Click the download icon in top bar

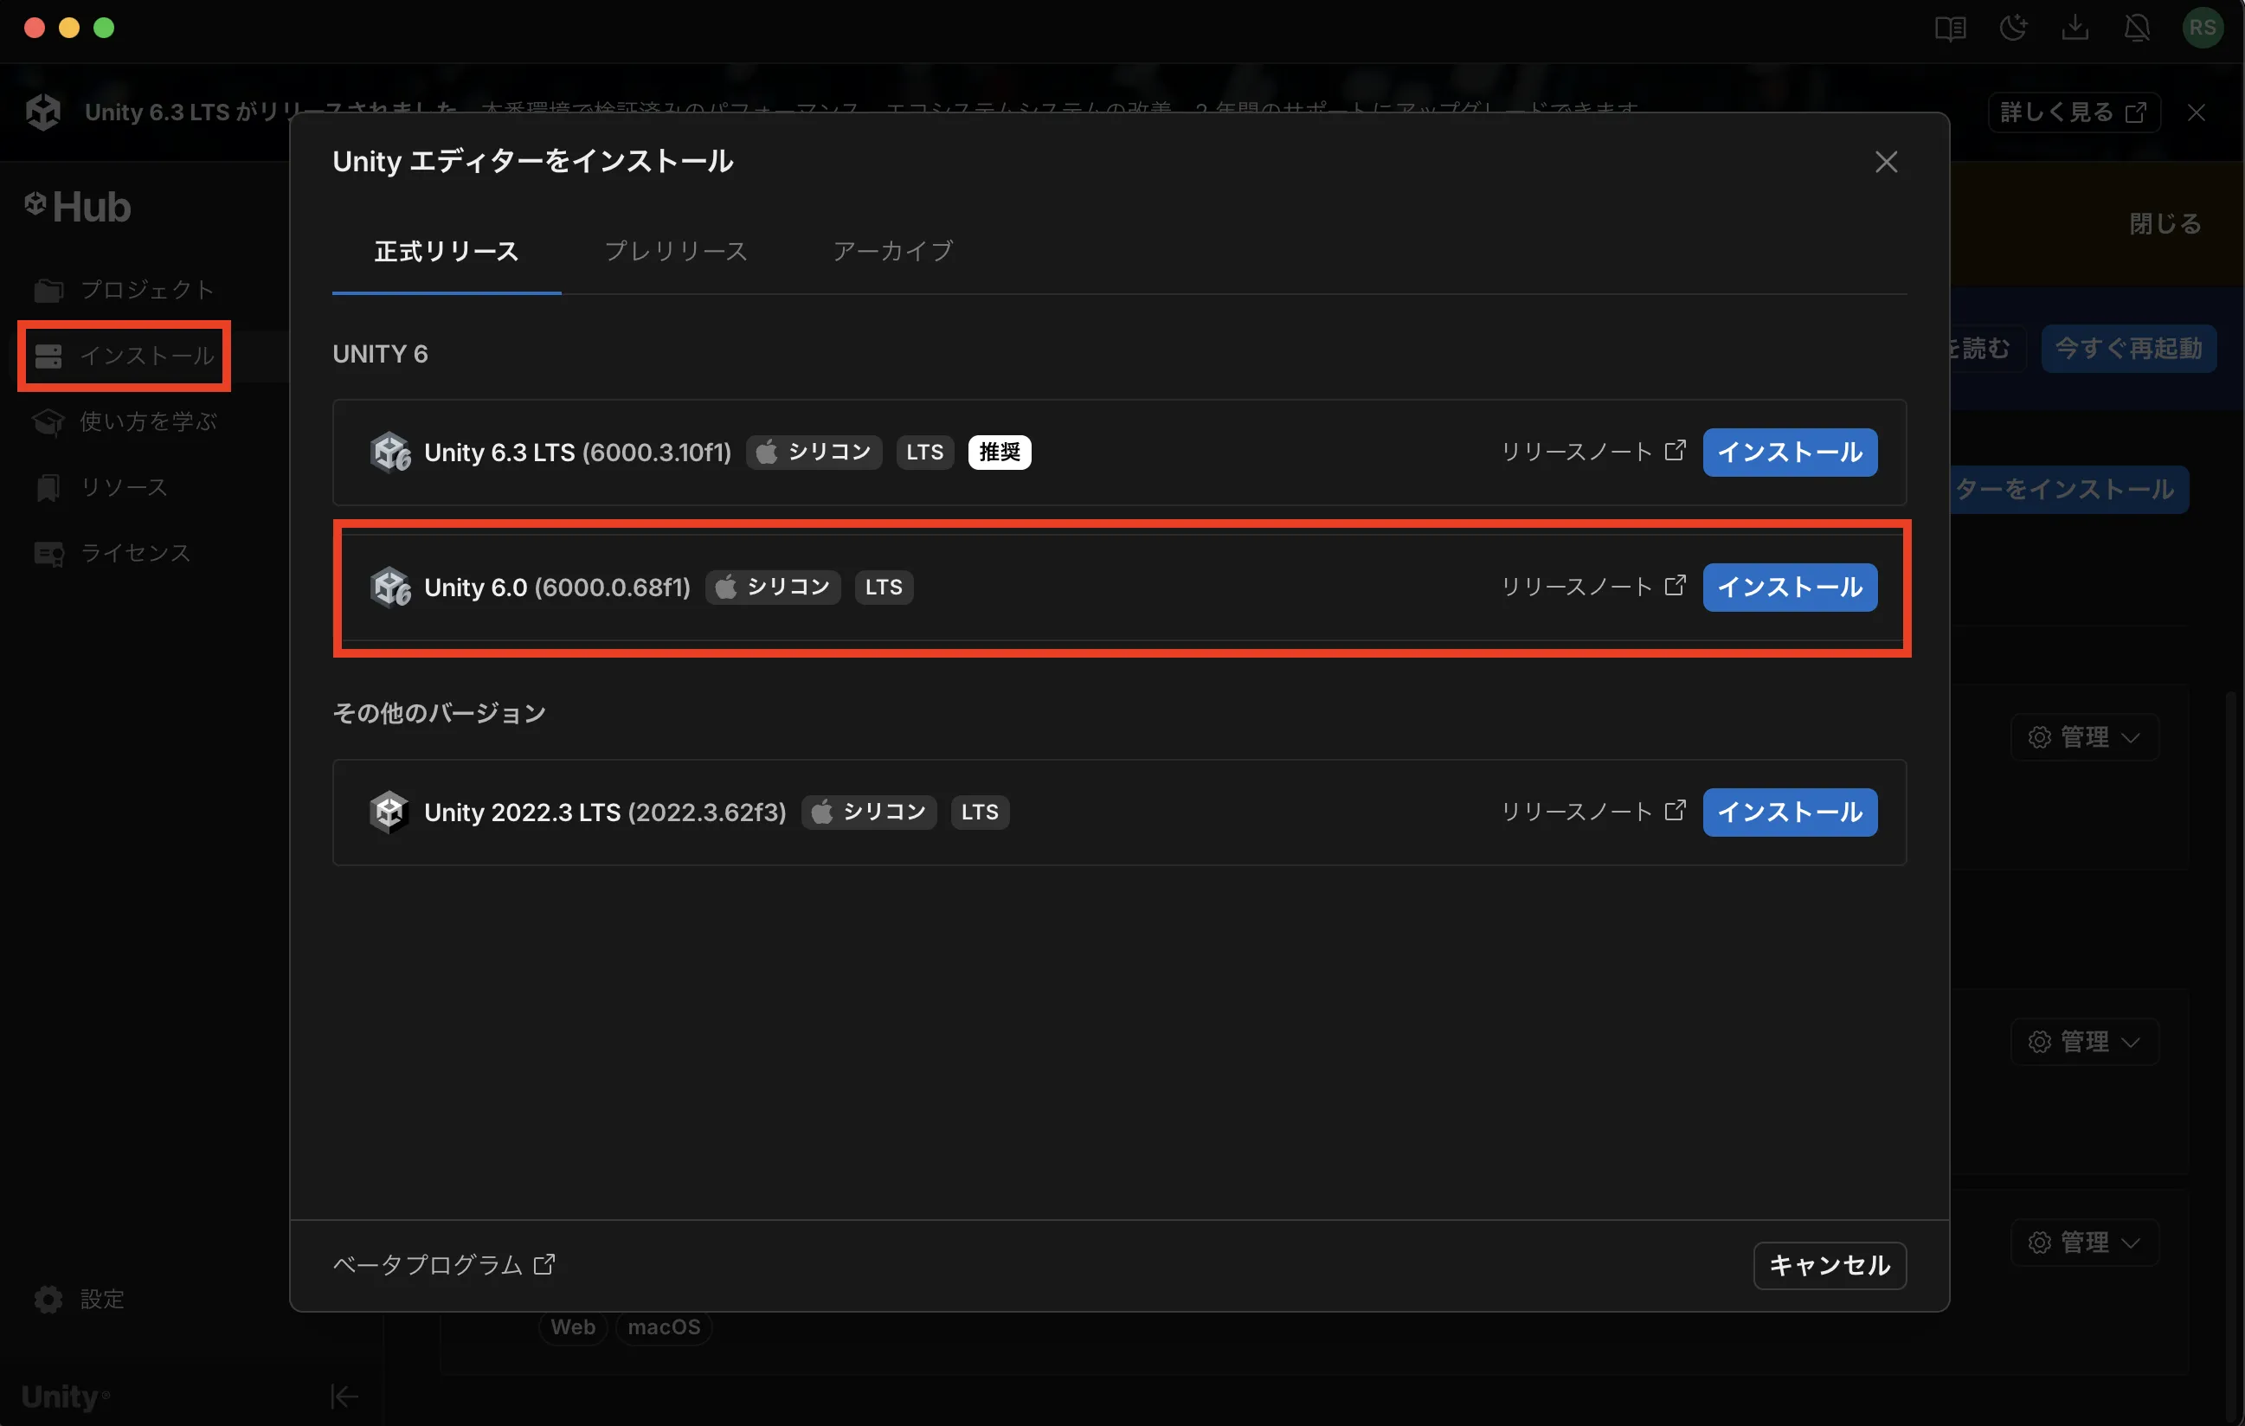tap(2075, 28)
